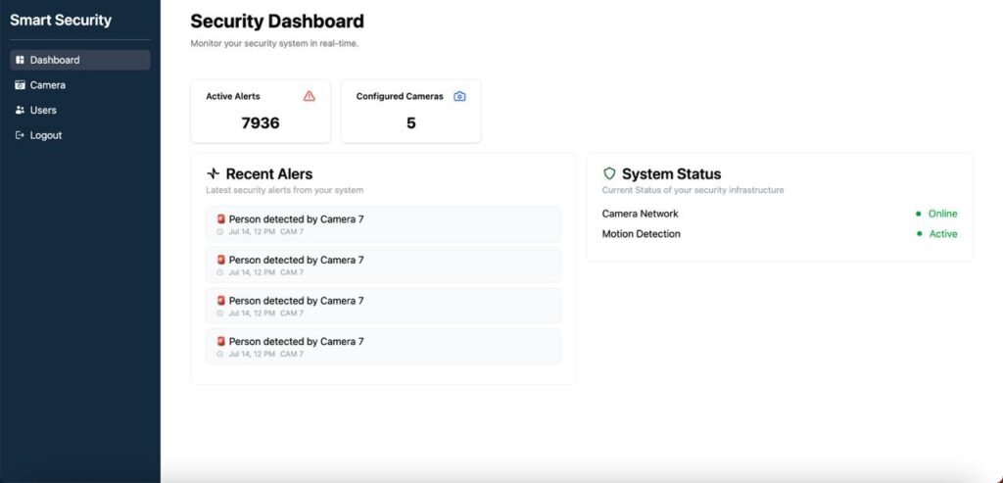1003x483 pixels.
Task: Open the second Person detected alert row
Action: pos(383,265)
